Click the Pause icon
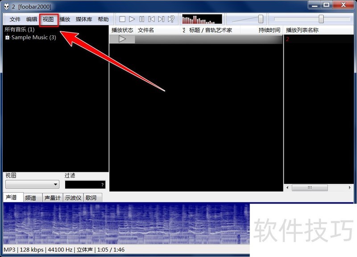 pyautogui.click(x=141, y=19)
